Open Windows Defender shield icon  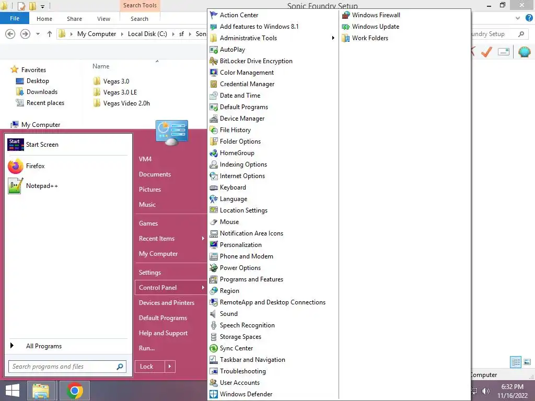click(214, 394)
